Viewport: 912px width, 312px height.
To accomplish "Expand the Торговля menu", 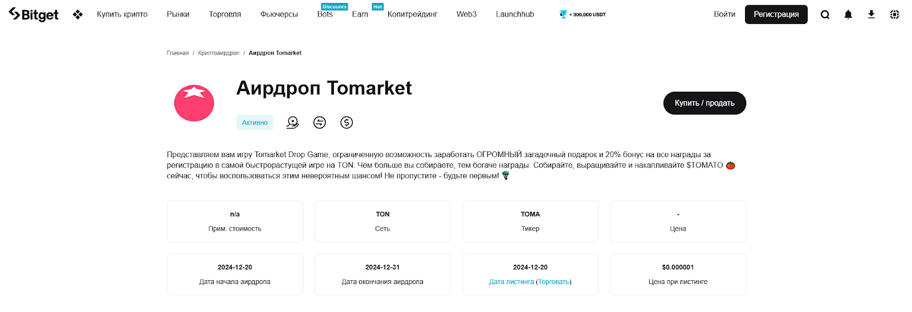I will [225, 14].
